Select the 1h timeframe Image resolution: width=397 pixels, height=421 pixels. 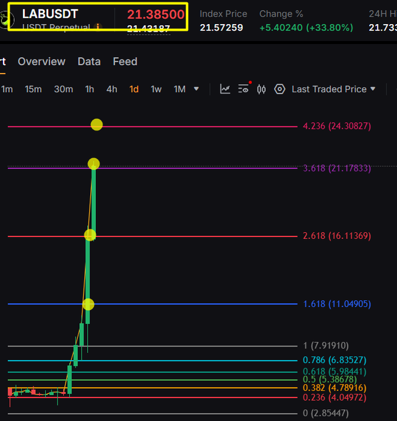(89, 89)
